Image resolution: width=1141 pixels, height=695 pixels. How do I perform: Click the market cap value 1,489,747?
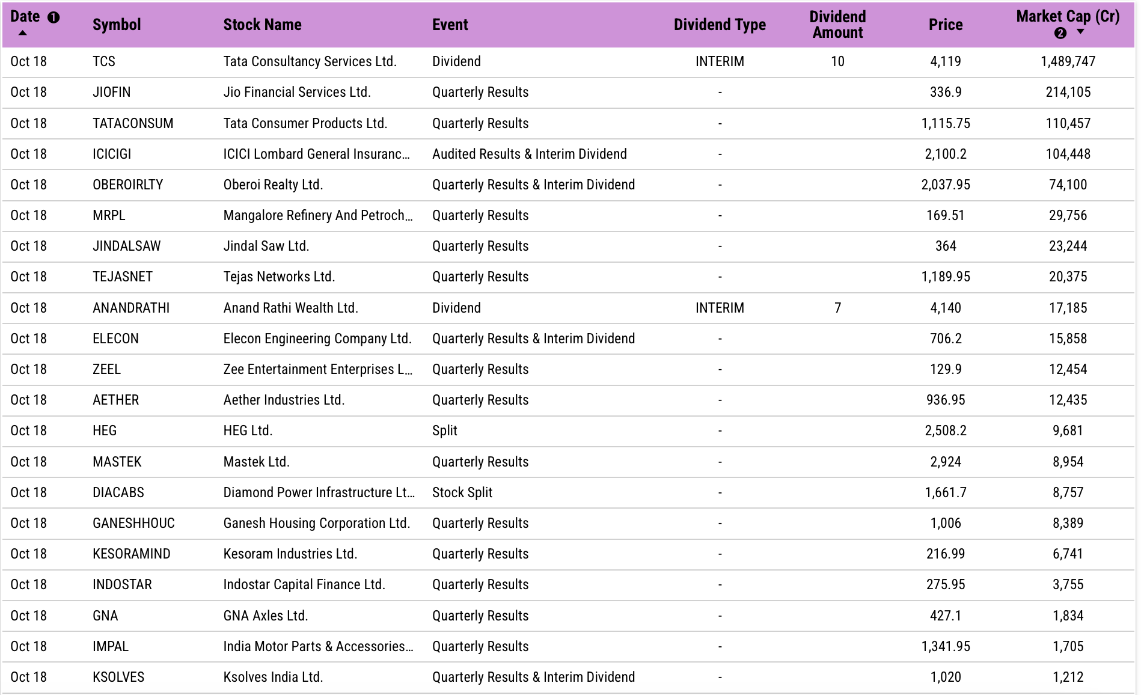coord(1068,61)
